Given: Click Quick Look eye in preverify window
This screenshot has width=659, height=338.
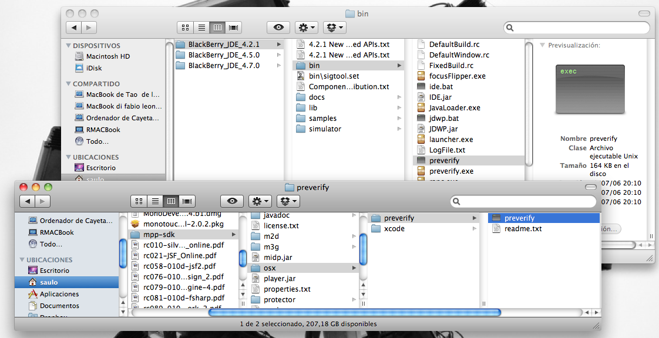Looking at the screenshot, I should pos(232,201).
